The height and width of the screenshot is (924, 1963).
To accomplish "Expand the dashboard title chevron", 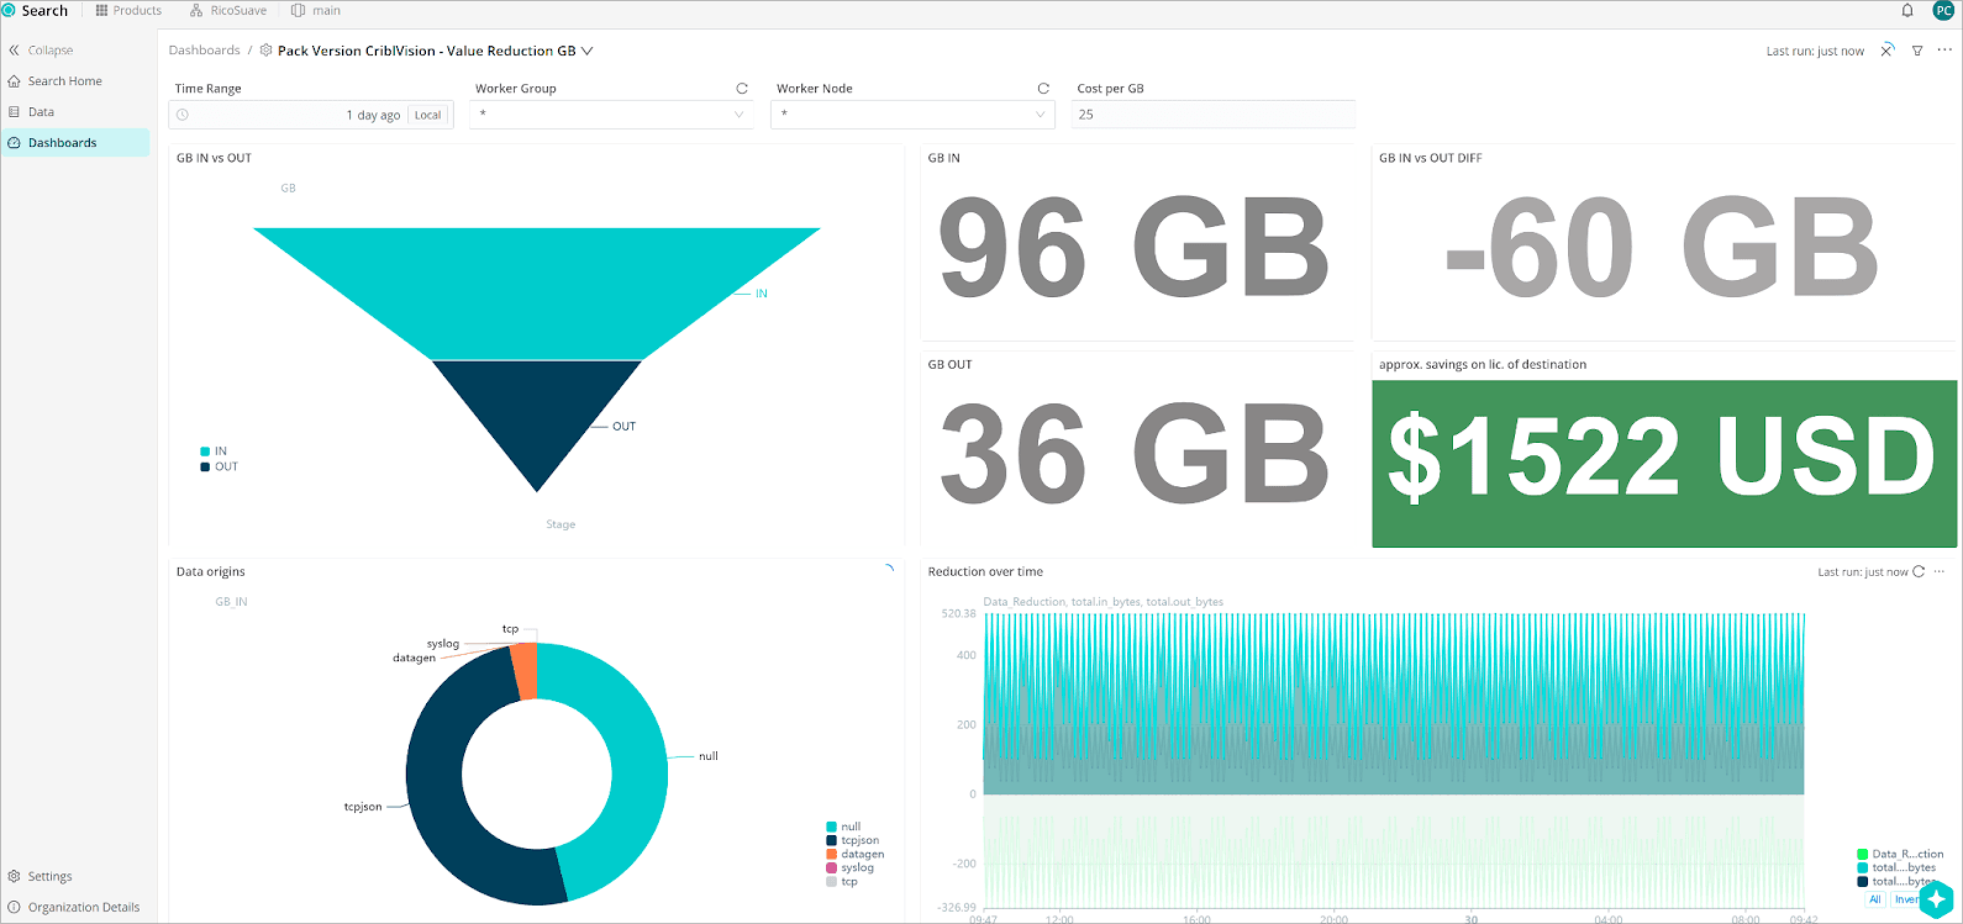I will click(x=587, y=51).
